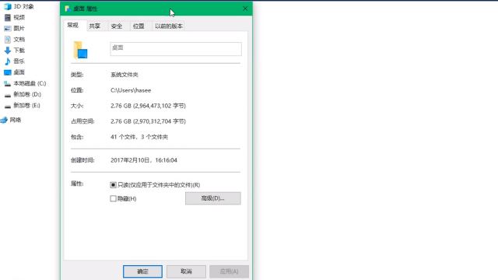Click the 高级(D)... button

(212, 198)
